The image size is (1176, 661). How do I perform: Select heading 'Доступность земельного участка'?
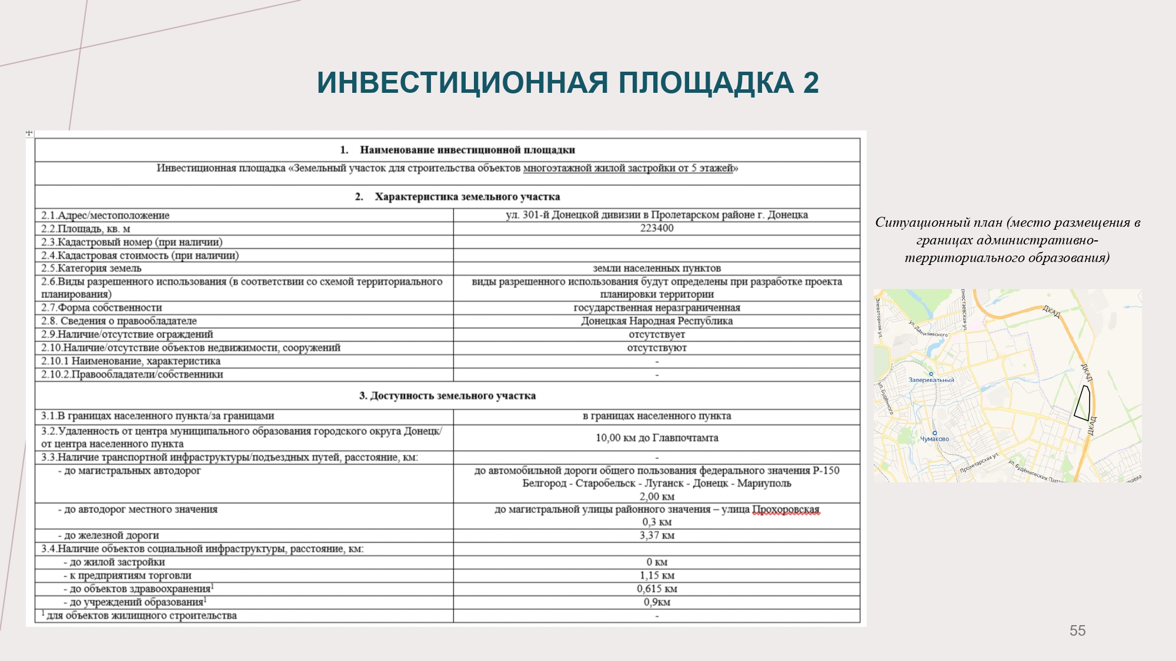point(453,396)
